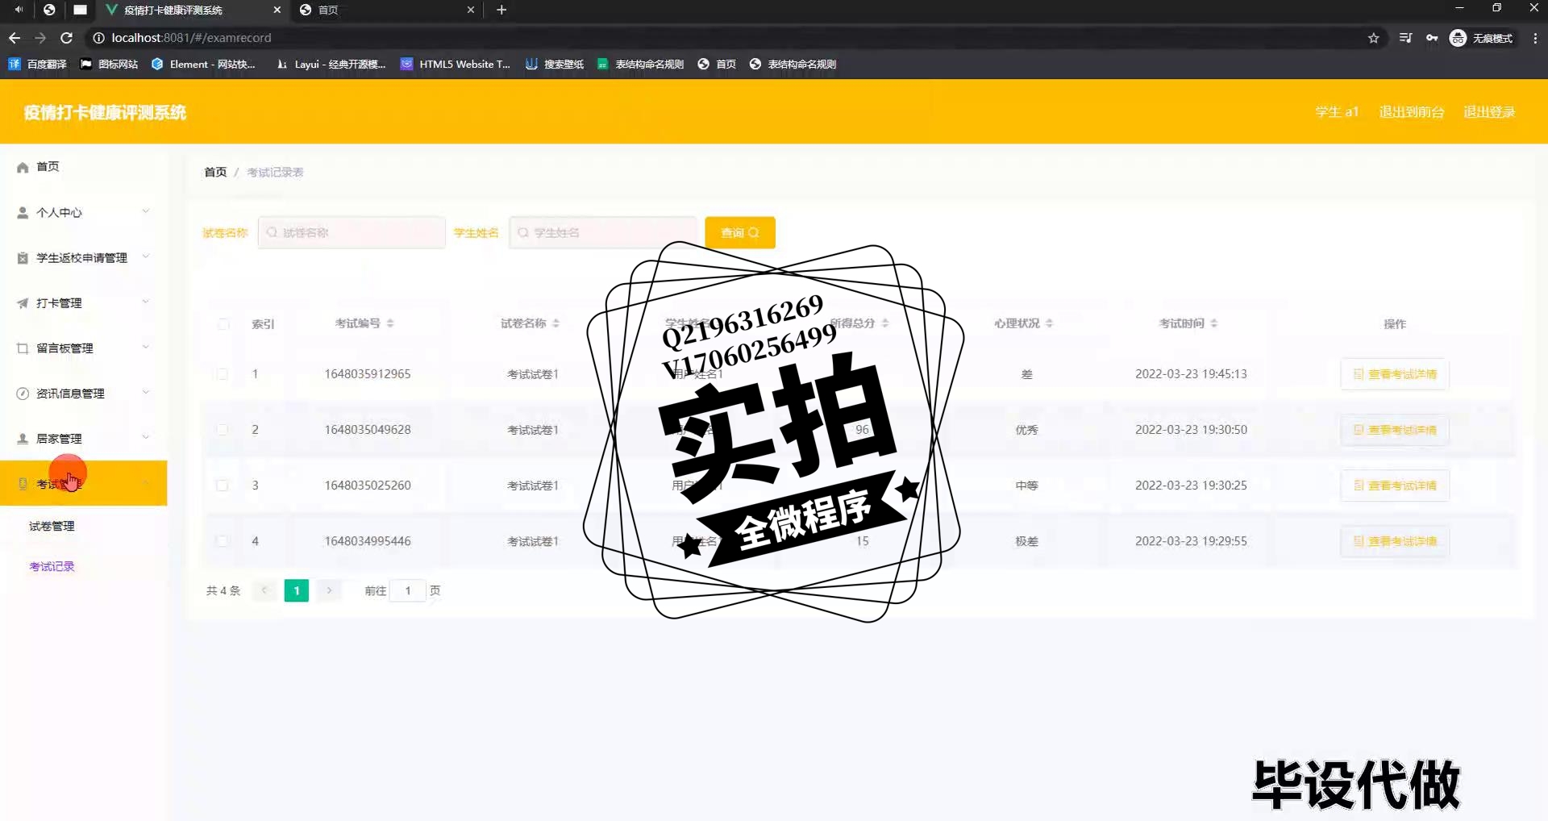Click 首页 breadcrumb link

(215, 172)
